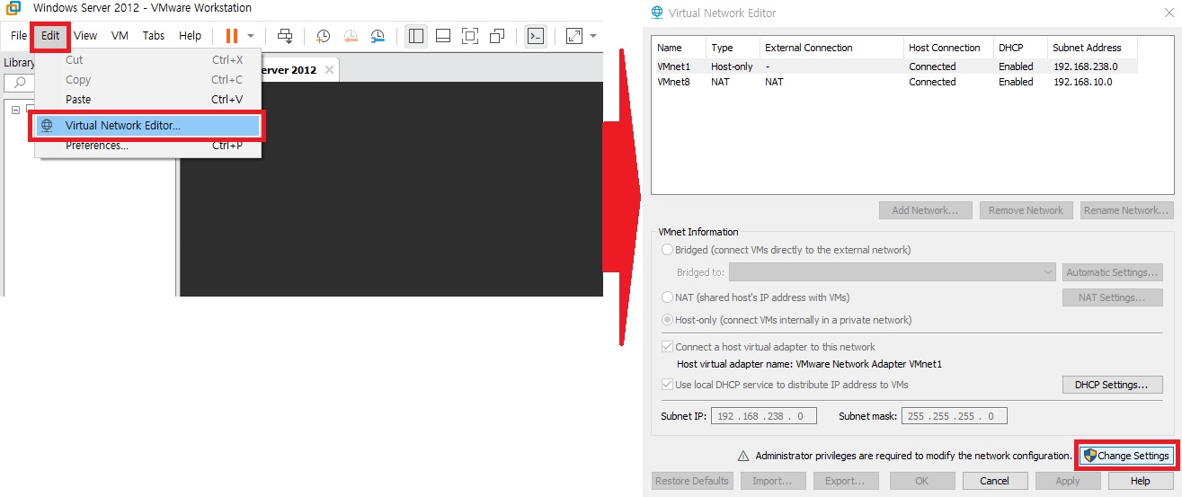Suspend the VM with the orange pause icon

click(231, 36)
